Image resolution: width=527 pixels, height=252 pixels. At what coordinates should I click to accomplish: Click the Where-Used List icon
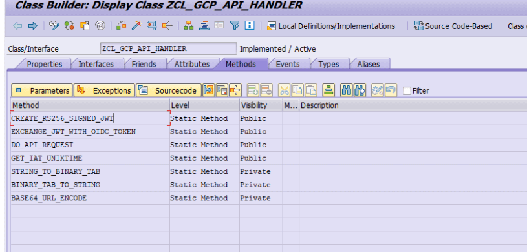[x=167, y=26]
